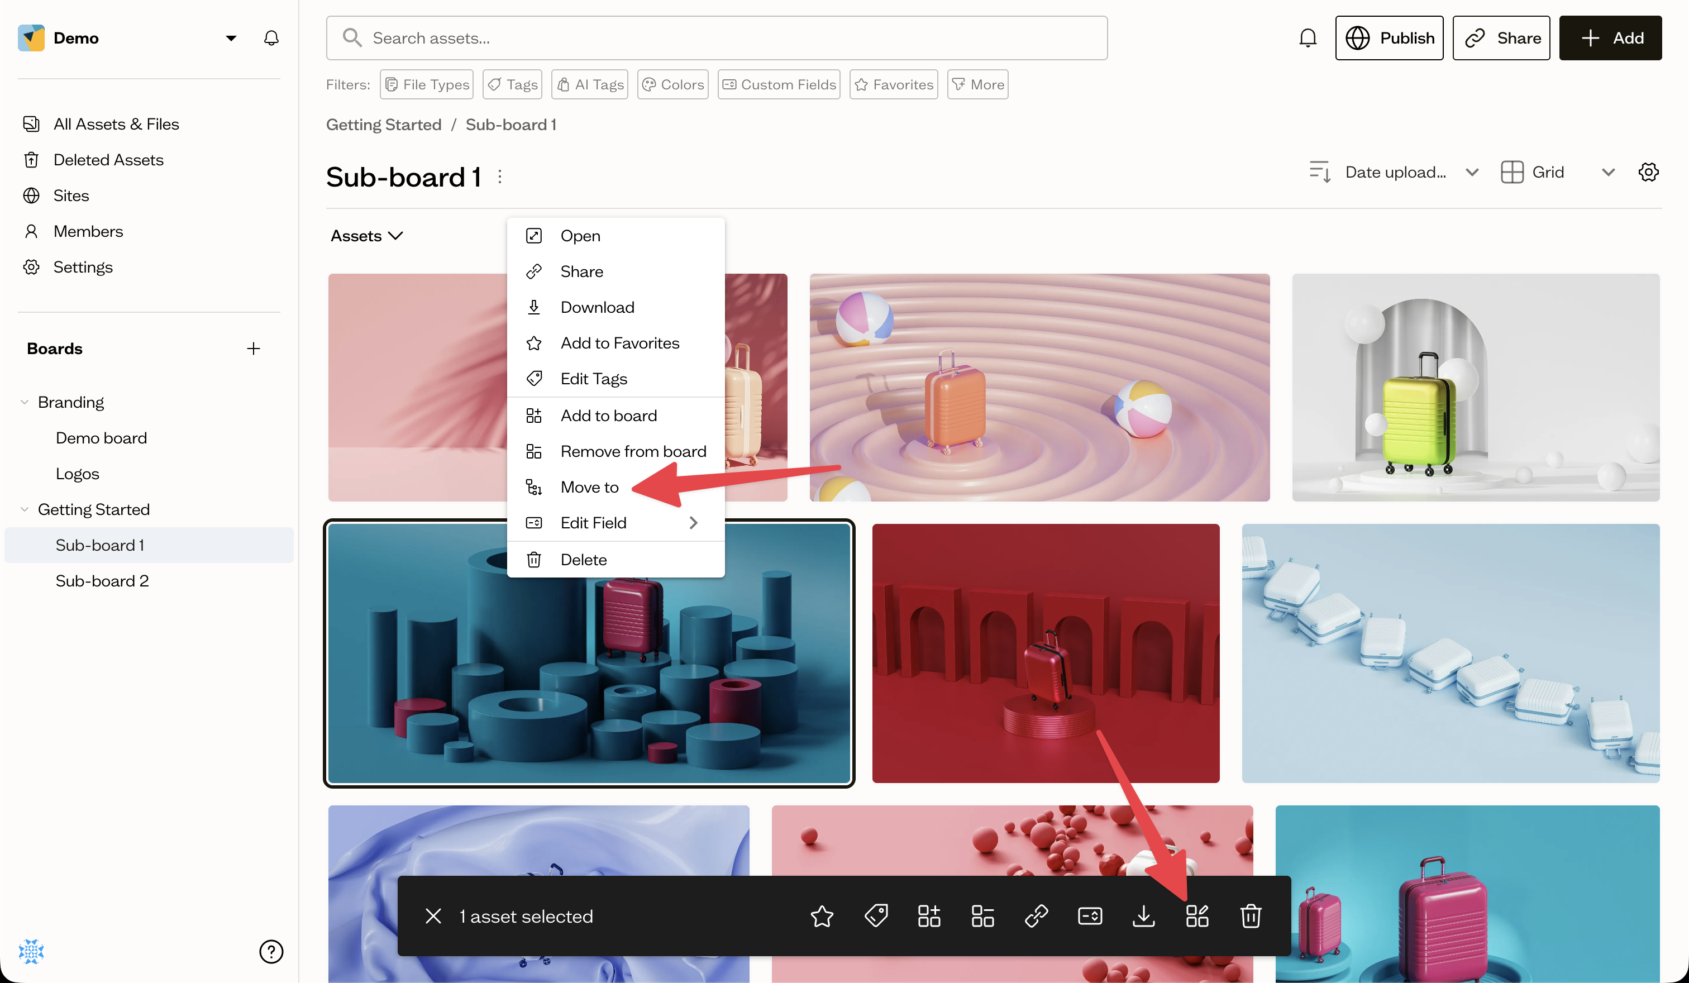Open the More filters menu

click(x=978, y=84)
